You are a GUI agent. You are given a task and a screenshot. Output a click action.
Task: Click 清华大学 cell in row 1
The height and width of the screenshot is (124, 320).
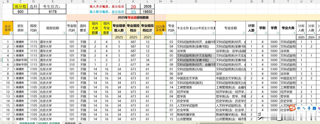[x=53, y=42]
